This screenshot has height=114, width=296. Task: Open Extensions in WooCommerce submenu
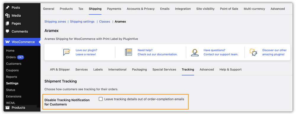pyautogui.click(x=14, y=96)
